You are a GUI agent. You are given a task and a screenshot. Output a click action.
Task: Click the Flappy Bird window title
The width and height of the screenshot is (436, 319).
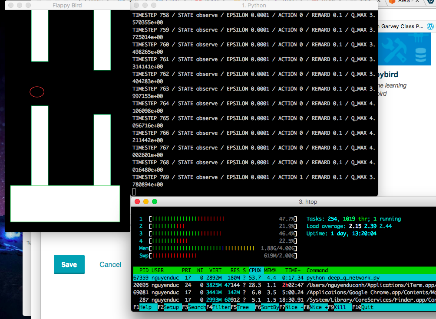click(x=67, y=5)
